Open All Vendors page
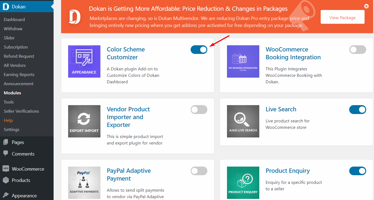The image size is (374, 200). click(x=15, y=65)
